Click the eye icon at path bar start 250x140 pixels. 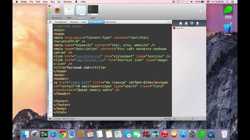coord(50,22)
